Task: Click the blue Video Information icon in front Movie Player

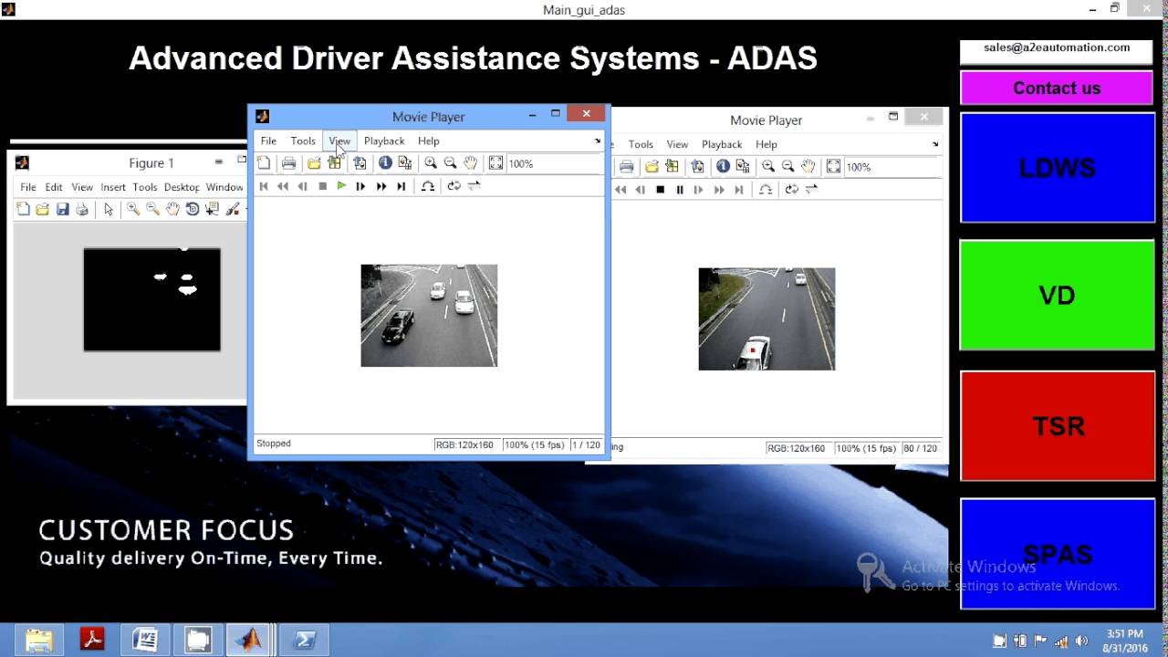Action: pos(385,163)
